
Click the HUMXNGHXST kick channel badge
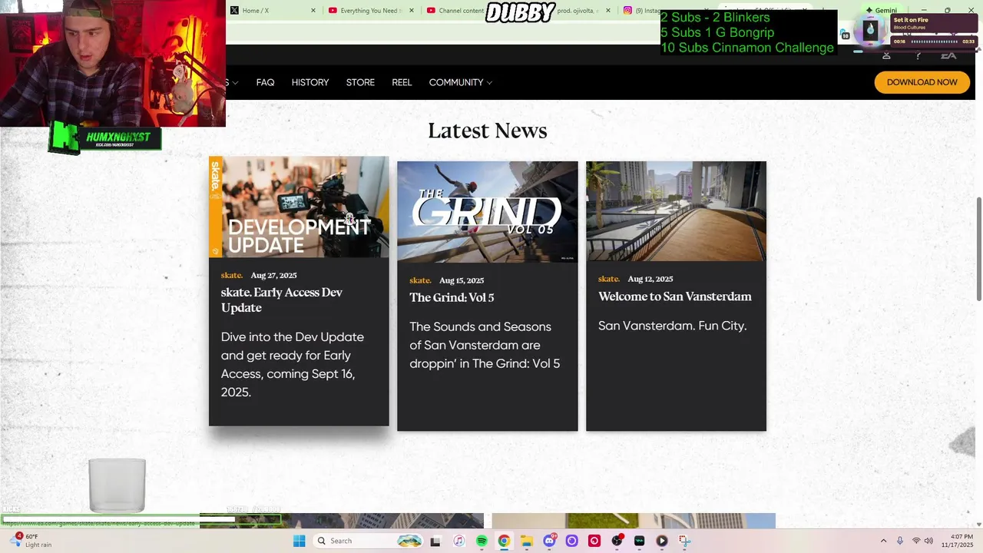[x=105, y=138]
